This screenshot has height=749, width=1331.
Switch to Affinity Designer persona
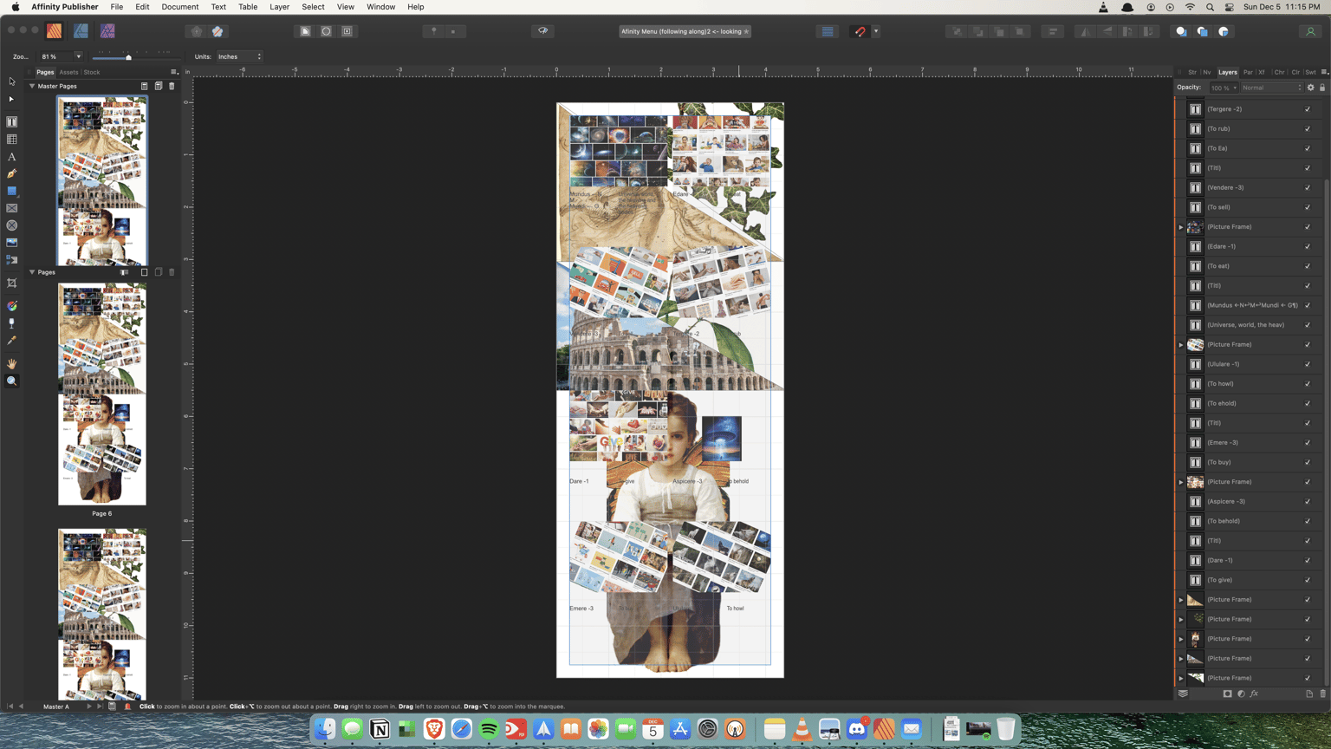81,31
